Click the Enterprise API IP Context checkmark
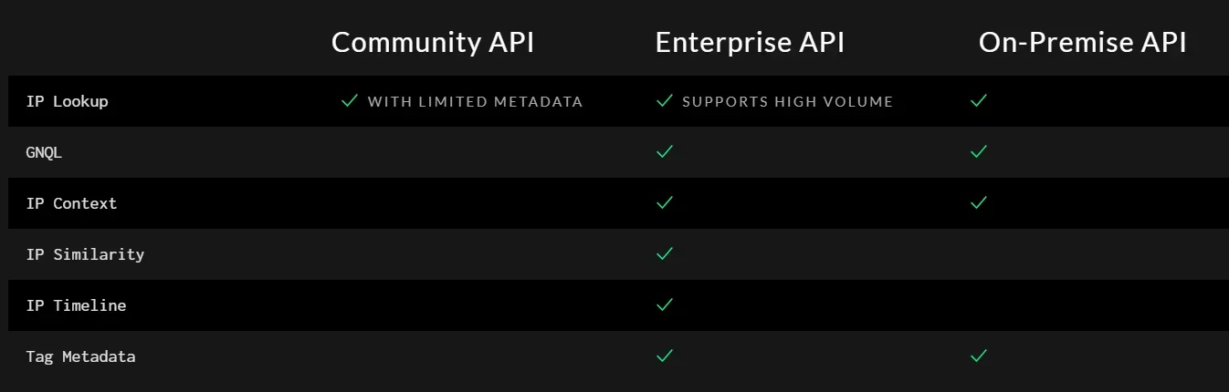Viewport: 1229px width, 392px height. 665,202
